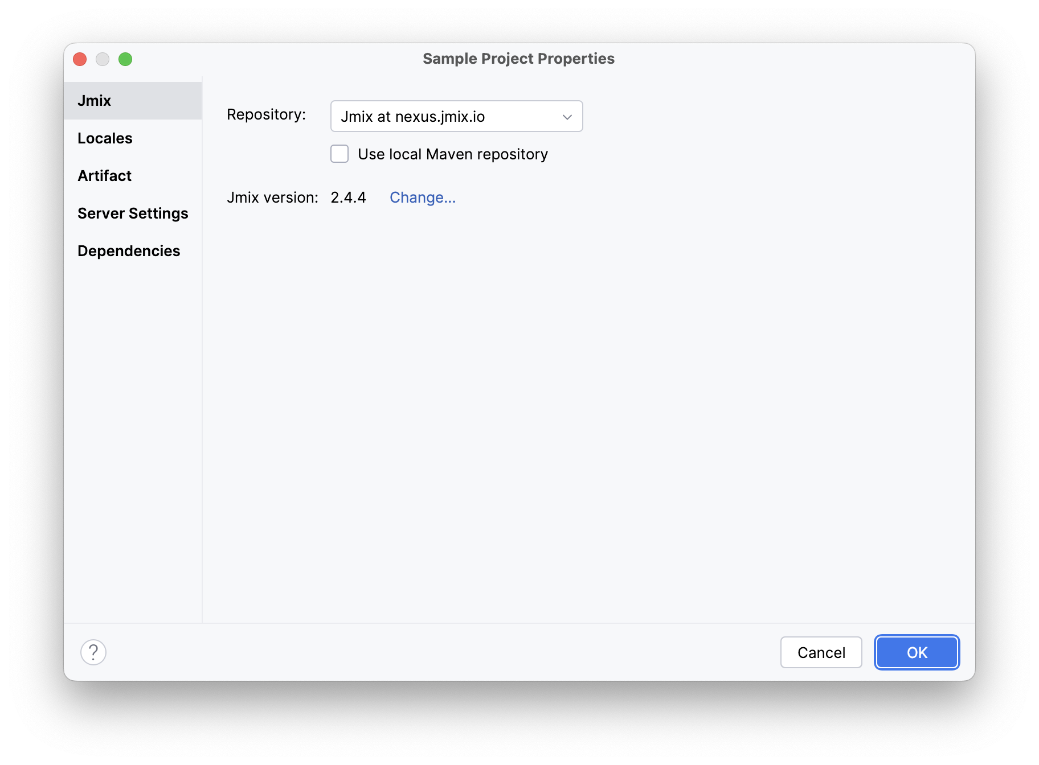This screenshot has height=765, width=1039.
Task: Open the Artifact section
Action: tap(104, 176)
